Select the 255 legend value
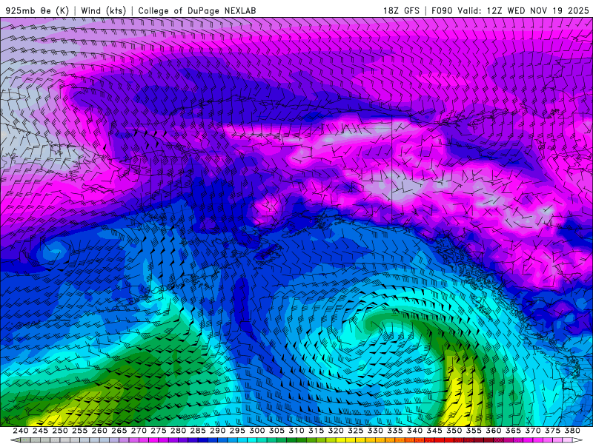The width and height of the screenshot is (593, 444). coord(79,431)
